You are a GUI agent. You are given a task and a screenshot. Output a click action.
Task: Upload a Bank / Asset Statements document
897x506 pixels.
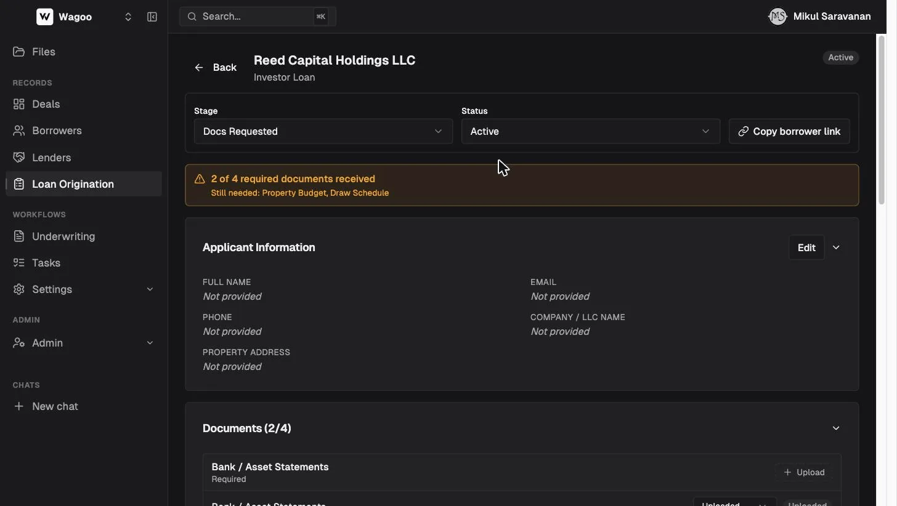click(804, 472)
